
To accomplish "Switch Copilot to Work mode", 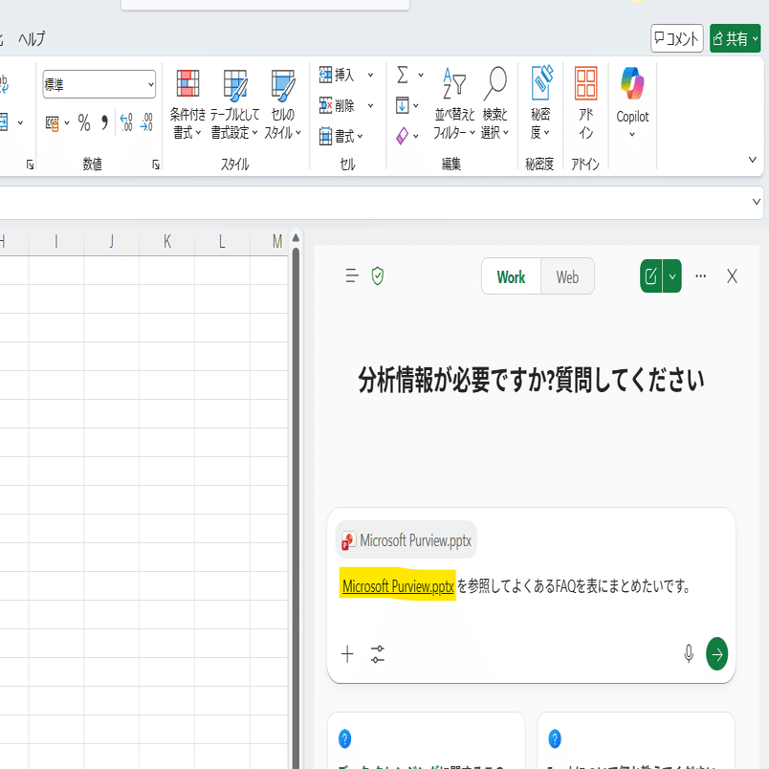I will (x=511, y=276).
